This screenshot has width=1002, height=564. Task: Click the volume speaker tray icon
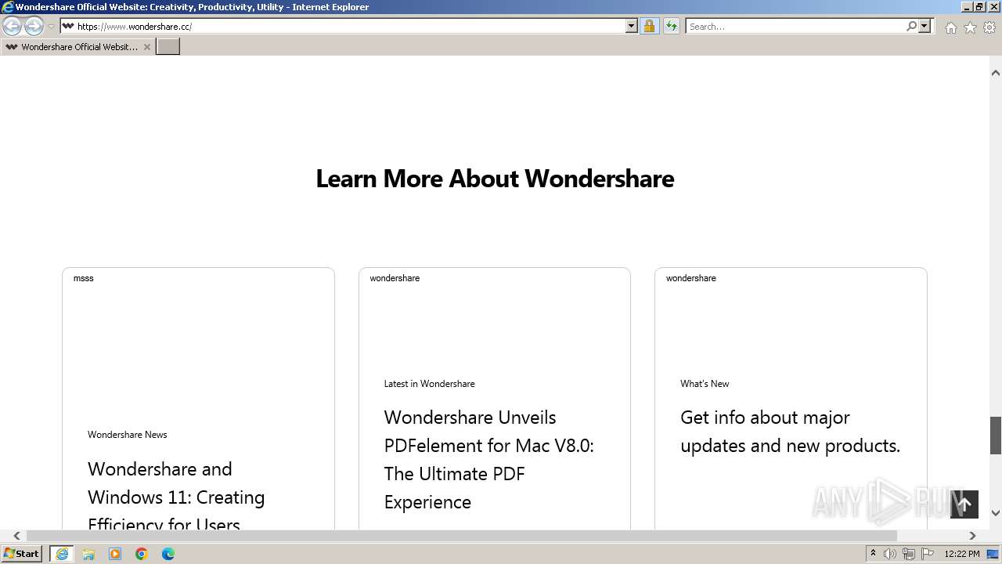point(889,554)
